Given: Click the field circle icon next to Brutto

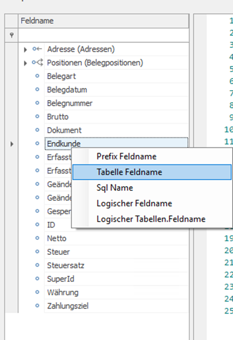Looking at the screenshot, I should point(37,117).
